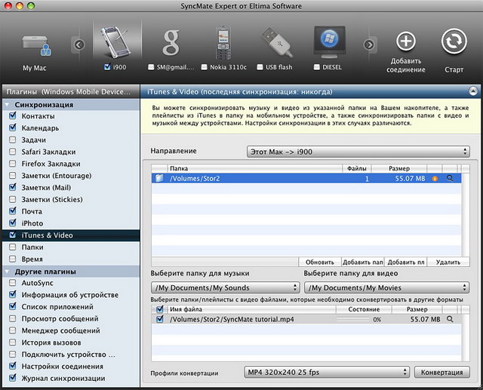This screenshot has width=483, height=390.
Task: Click the left arrow in devices carousel
Action: (x=79, y=45)
